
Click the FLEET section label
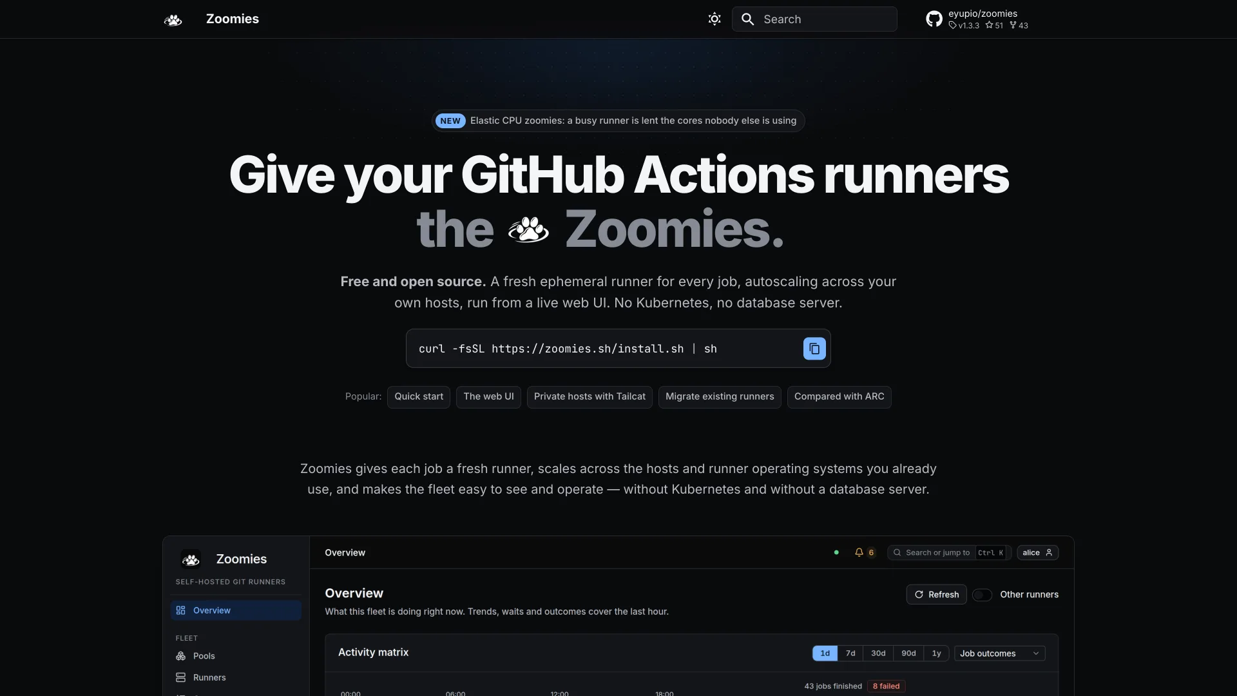click(186, 638)
